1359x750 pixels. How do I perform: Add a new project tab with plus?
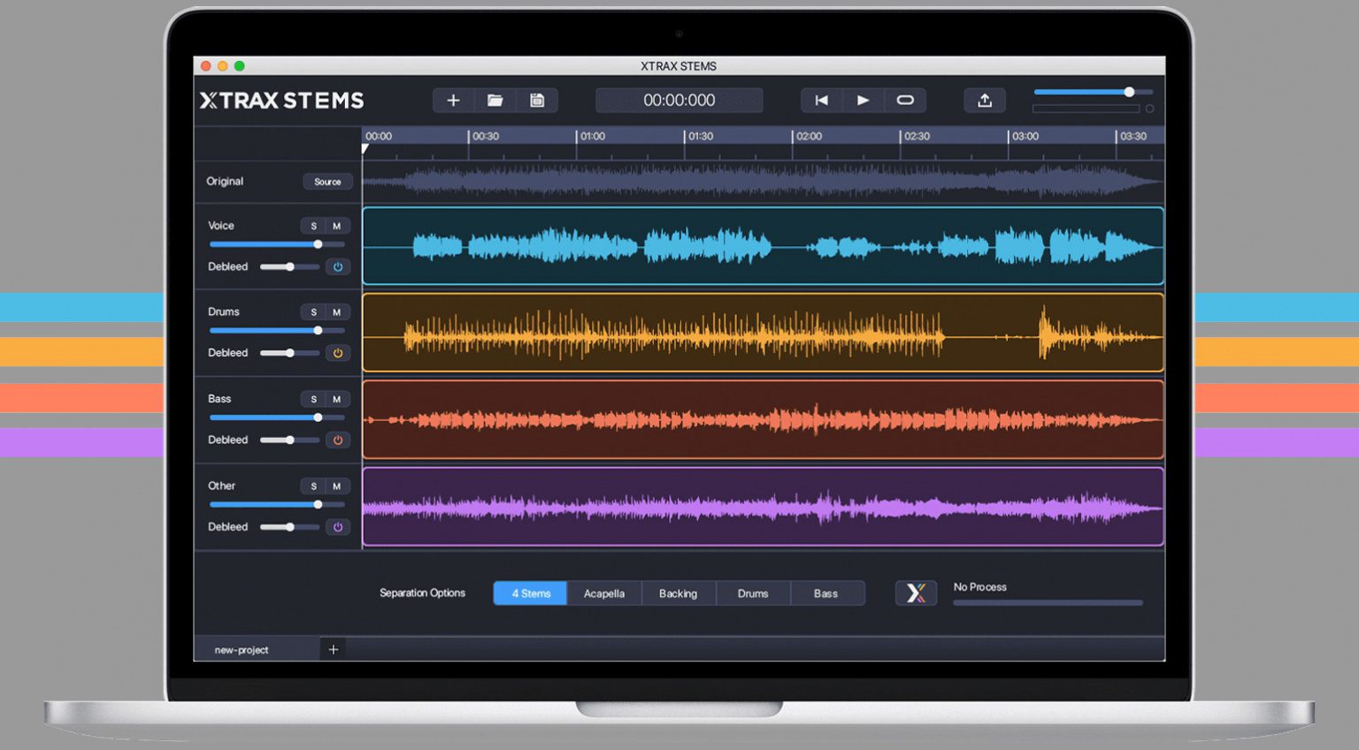334,649
